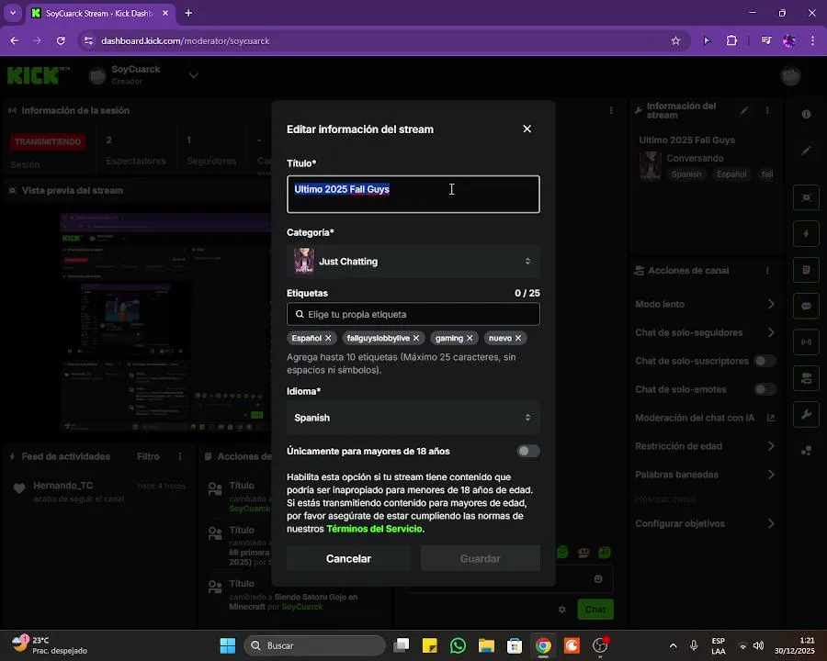Click the green Chat send button
827x661 pixels.
click(595, 610)
